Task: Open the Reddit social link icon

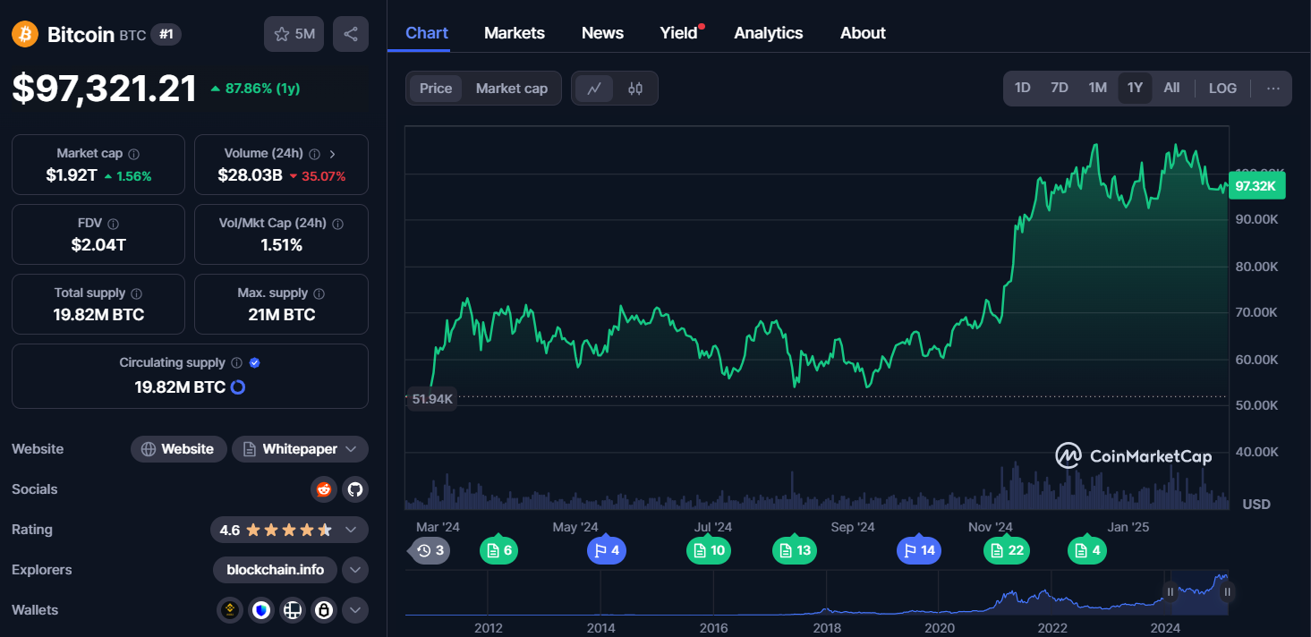Action: tap(324, 489)
